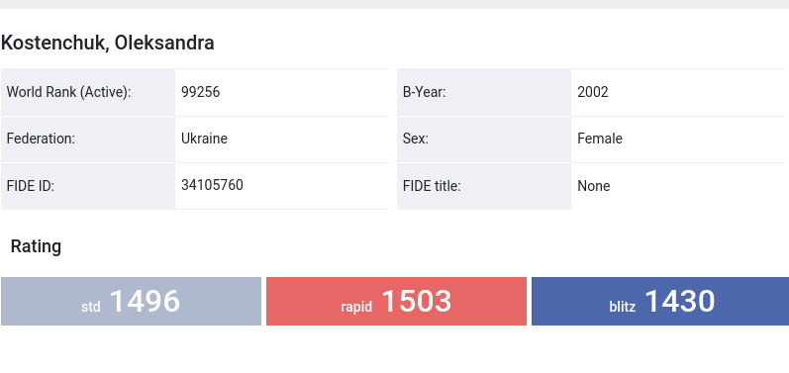Screen dimensions: 789x373
Task: Select the std 1496 rating box
Action: click(x=132, y=301)
